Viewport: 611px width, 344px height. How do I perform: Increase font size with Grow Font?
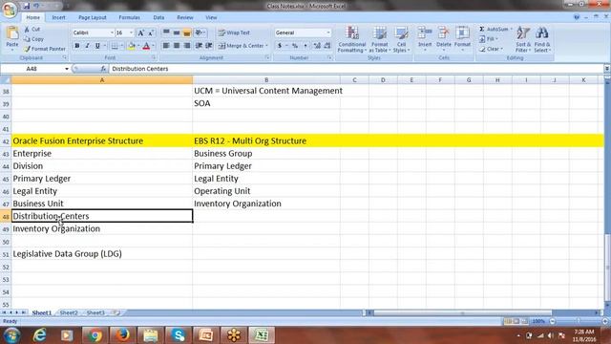click(x=141, y=32)
